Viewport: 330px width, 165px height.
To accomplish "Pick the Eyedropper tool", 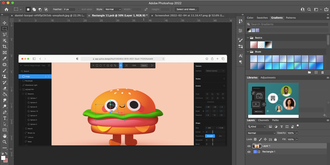I will pyautogui.click(x=5, y=59).
